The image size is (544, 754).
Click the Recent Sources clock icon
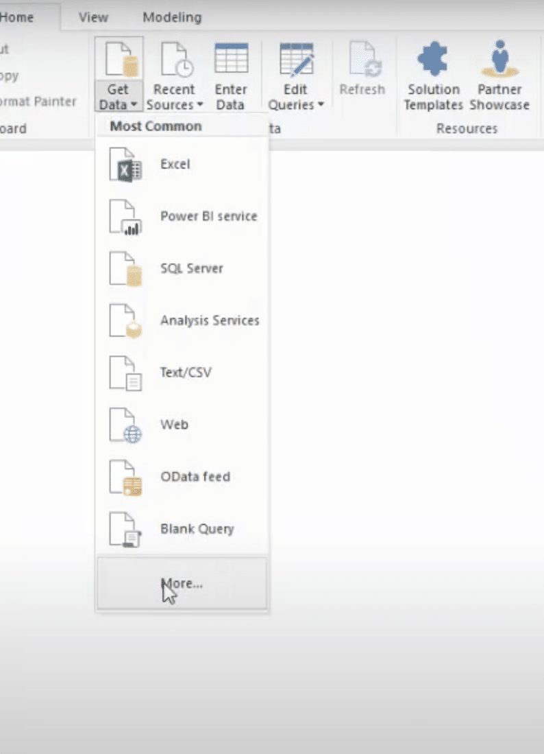click(x=177, y=59)
